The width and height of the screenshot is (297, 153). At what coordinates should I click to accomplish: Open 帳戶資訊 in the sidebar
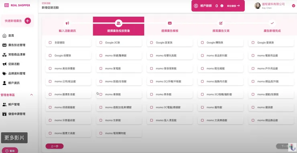14,83
